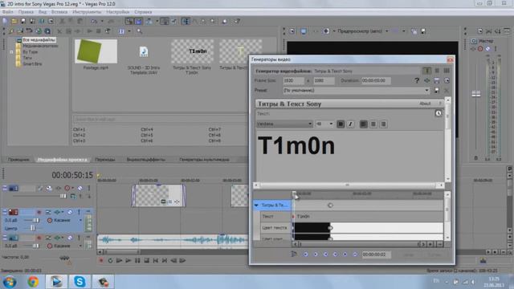Click Play from start in transport bar
This screenshot has height=289, width=514.
point(120,260)
